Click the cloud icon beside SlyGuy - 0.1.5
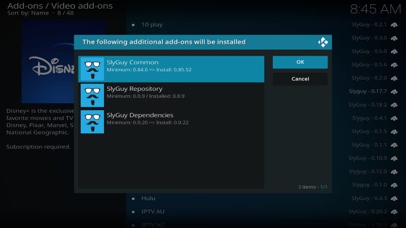 pos(394,132)
